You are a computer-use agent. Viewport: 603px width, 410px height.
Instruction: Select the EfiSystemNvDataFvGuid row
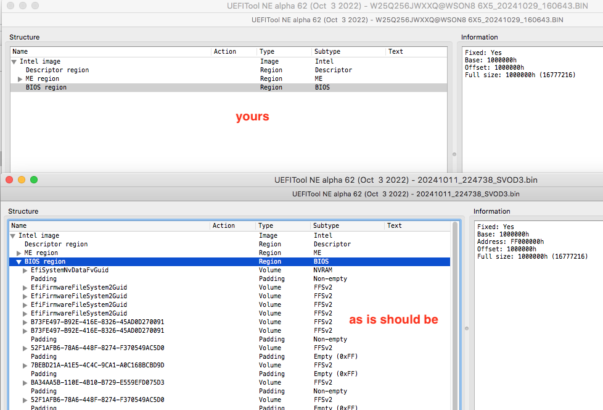[x=229, y=270]
